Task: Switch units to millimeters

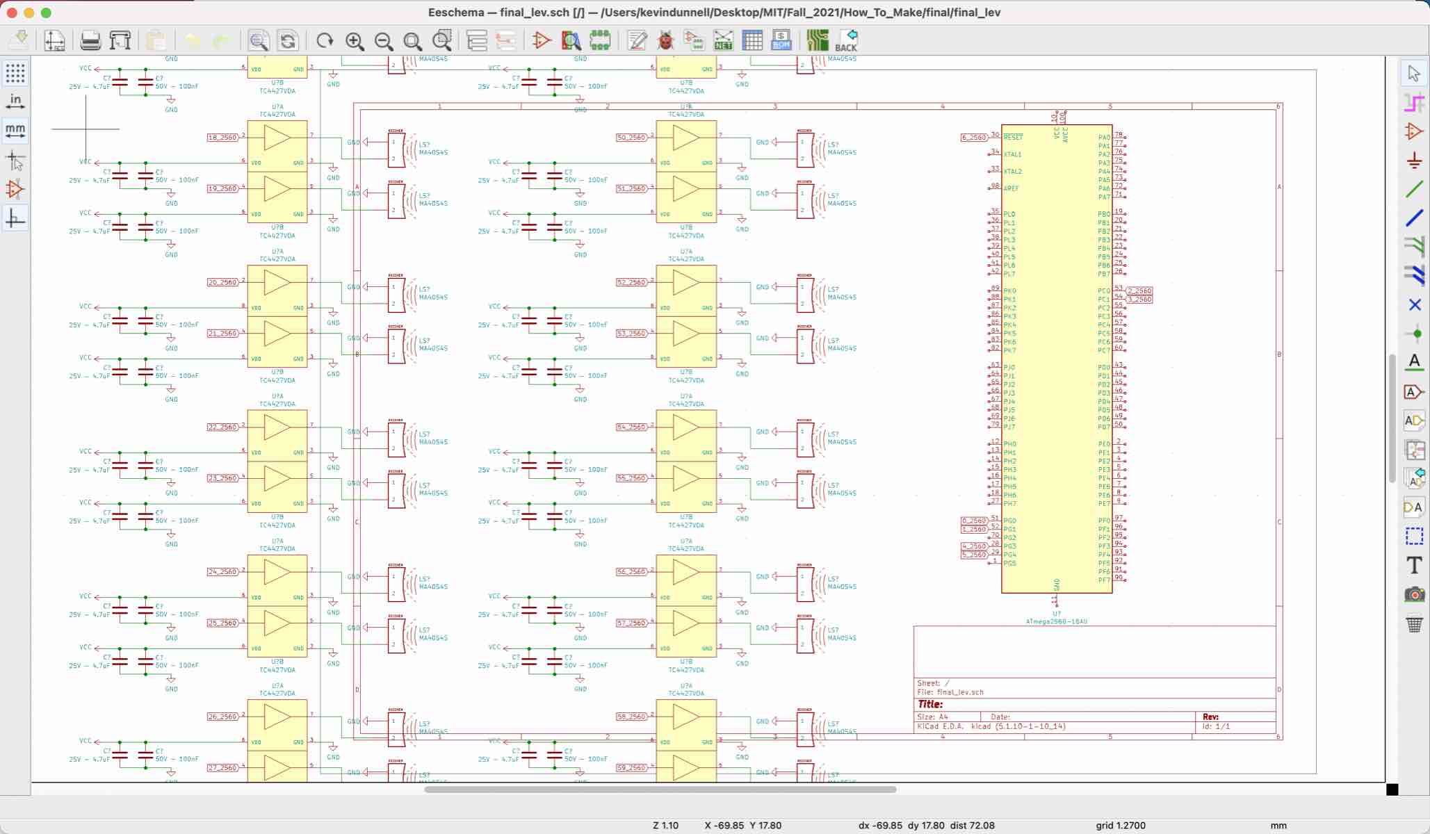Action: click(15, 130)
